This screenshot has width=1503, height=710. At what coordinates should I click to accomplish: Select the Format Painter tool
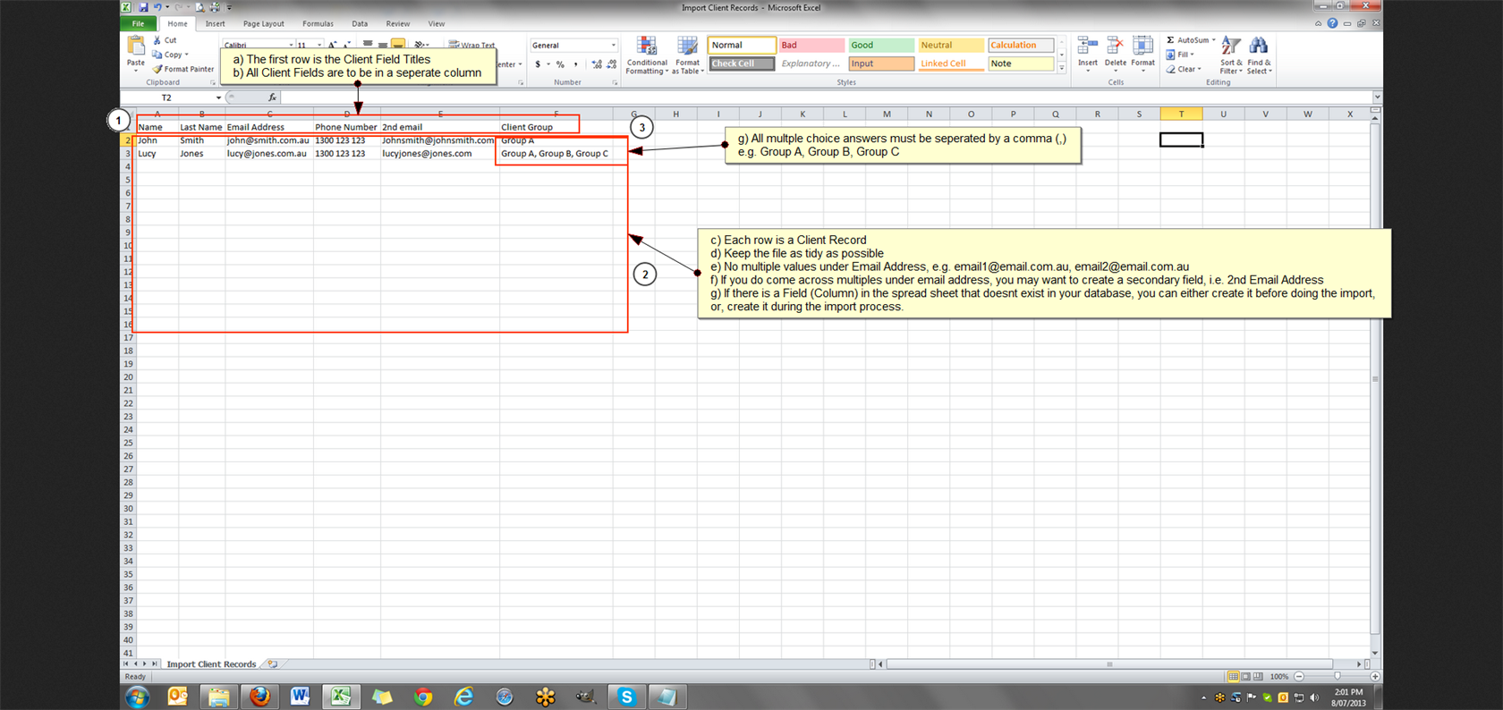coord(183,69)
